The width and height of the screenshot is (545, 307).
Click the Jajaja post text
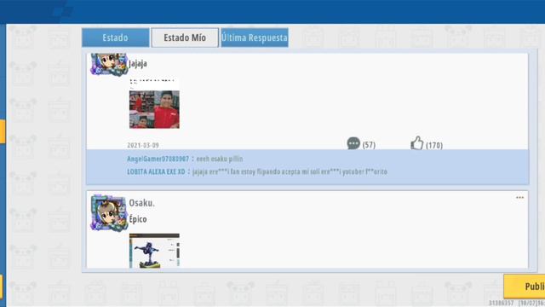point(138,64)
